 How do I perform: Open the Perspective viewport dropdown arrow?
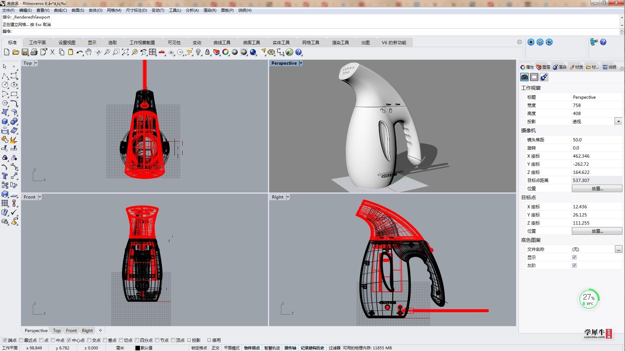click(301, 63)
